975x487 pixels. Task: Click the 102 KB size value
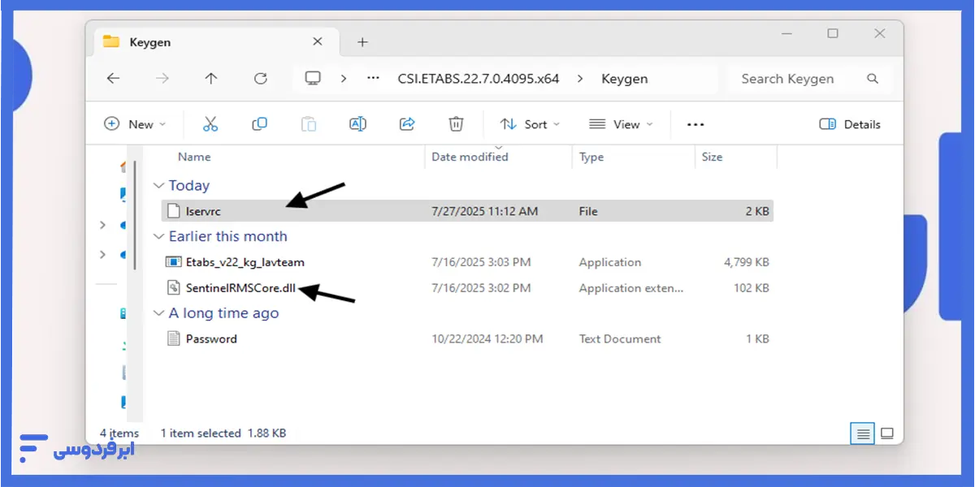751,288
